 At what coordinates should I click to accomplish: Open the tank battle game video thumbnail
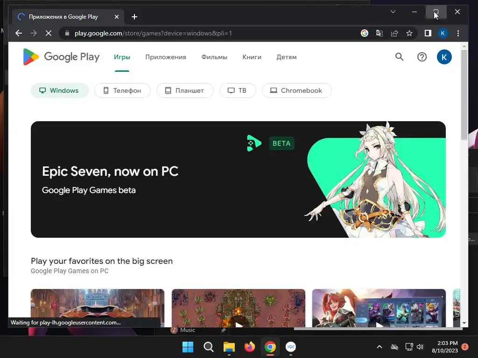point(239,308)
